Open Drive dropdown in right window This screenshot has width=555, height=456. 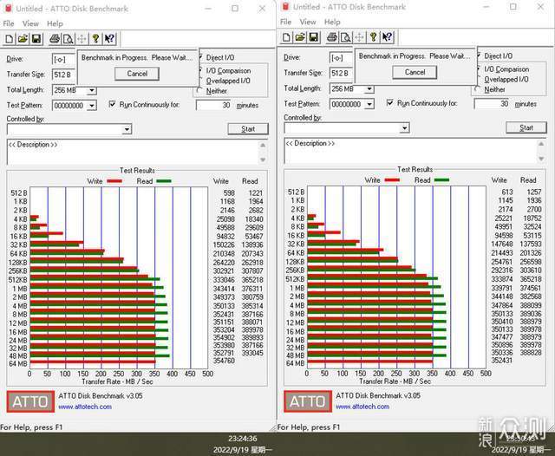tap(342, 58)
